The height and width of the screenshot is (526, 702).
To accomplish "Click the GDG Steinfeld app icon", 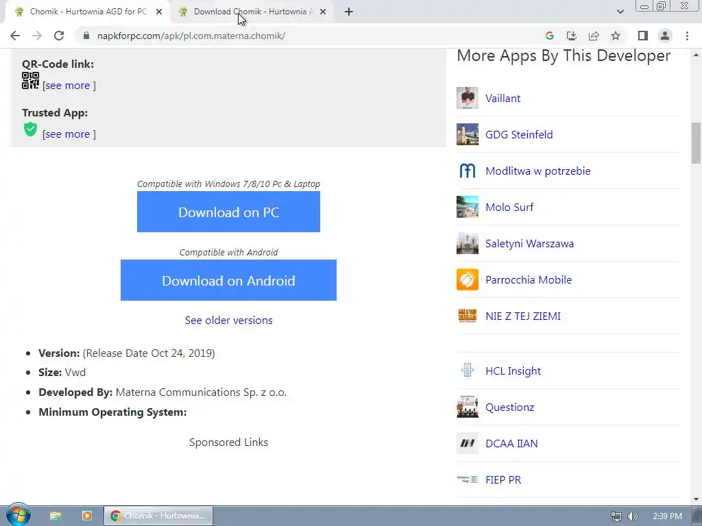I will pyautogui.click(x=468, y=134).
